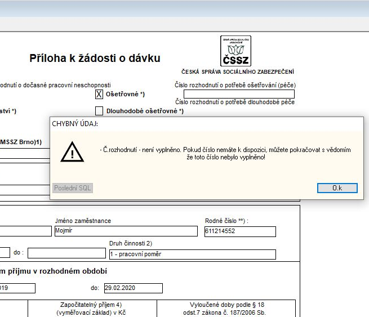Click the Č.rozhodnutí není vyplněno message text
Screen dimensions: 369x317
click(x=225, y=153)
